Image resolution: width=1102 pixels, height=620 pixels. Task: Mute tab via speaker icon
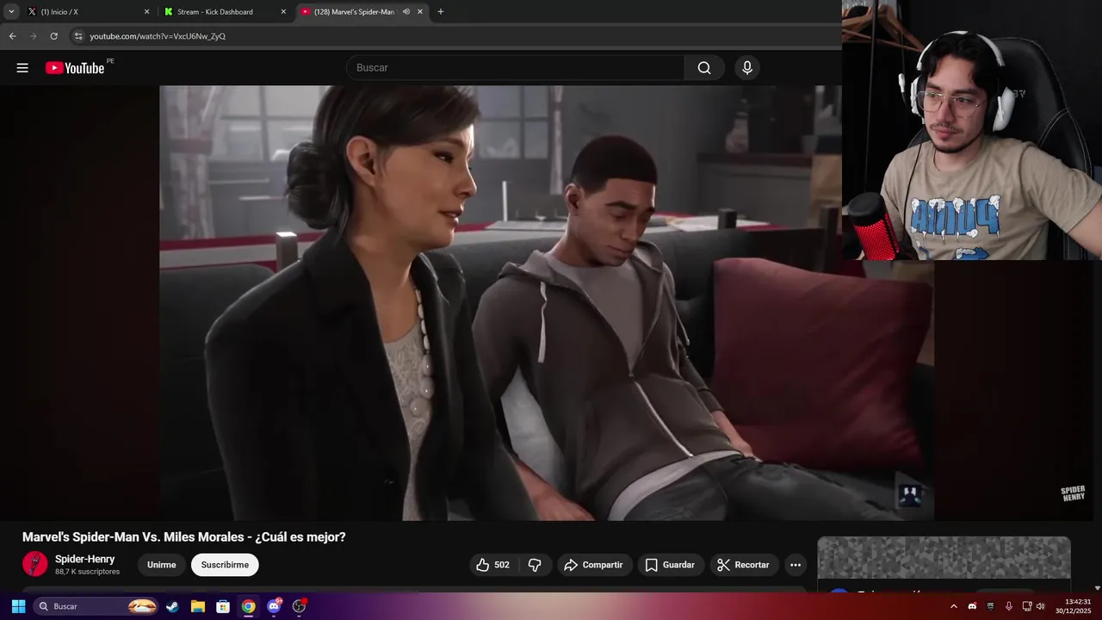pyautogui.click(x=406, y=12)
